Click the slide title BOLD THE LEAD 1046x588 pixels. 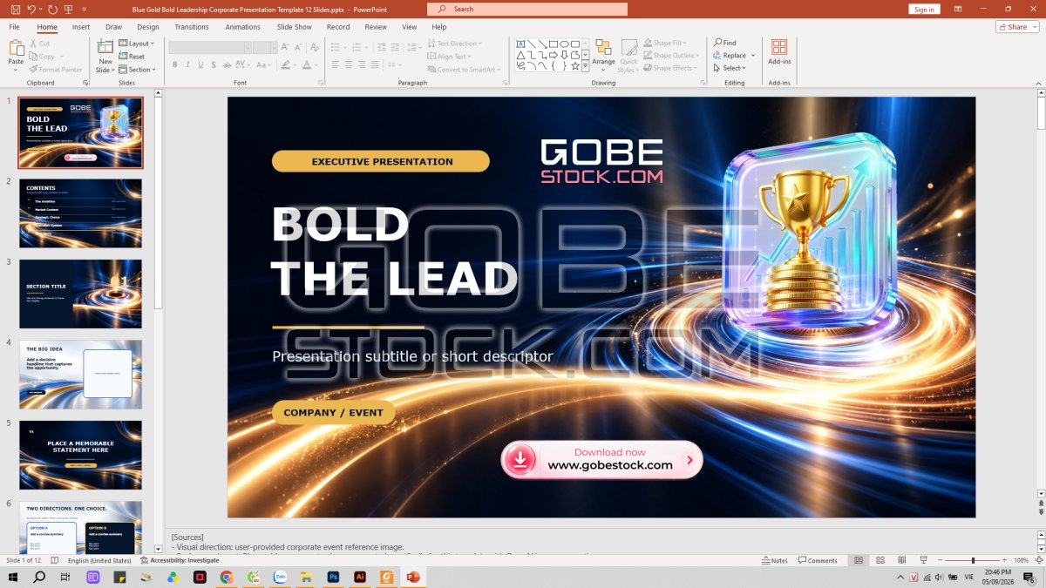[x=394, y=252]
